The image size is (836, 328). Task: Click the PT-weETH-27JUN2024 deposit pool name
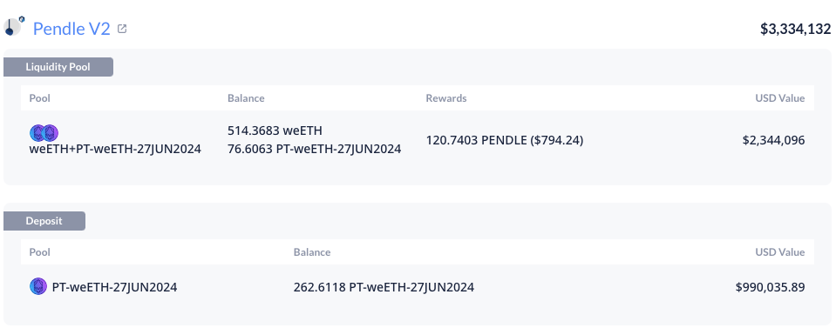(x=114, y=287)
